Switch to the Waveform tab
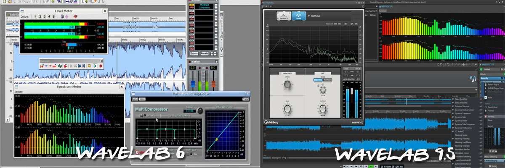Image resolution: width=505 pixels, height=168 pixels. [266, 158]
